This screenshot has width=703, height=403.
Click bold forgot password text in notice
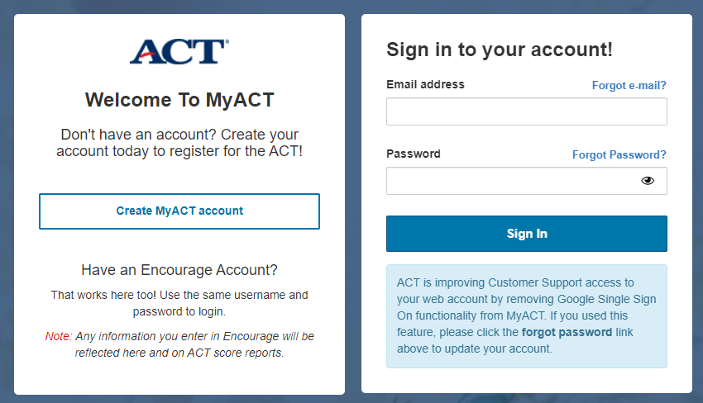(x=567, y=332)
